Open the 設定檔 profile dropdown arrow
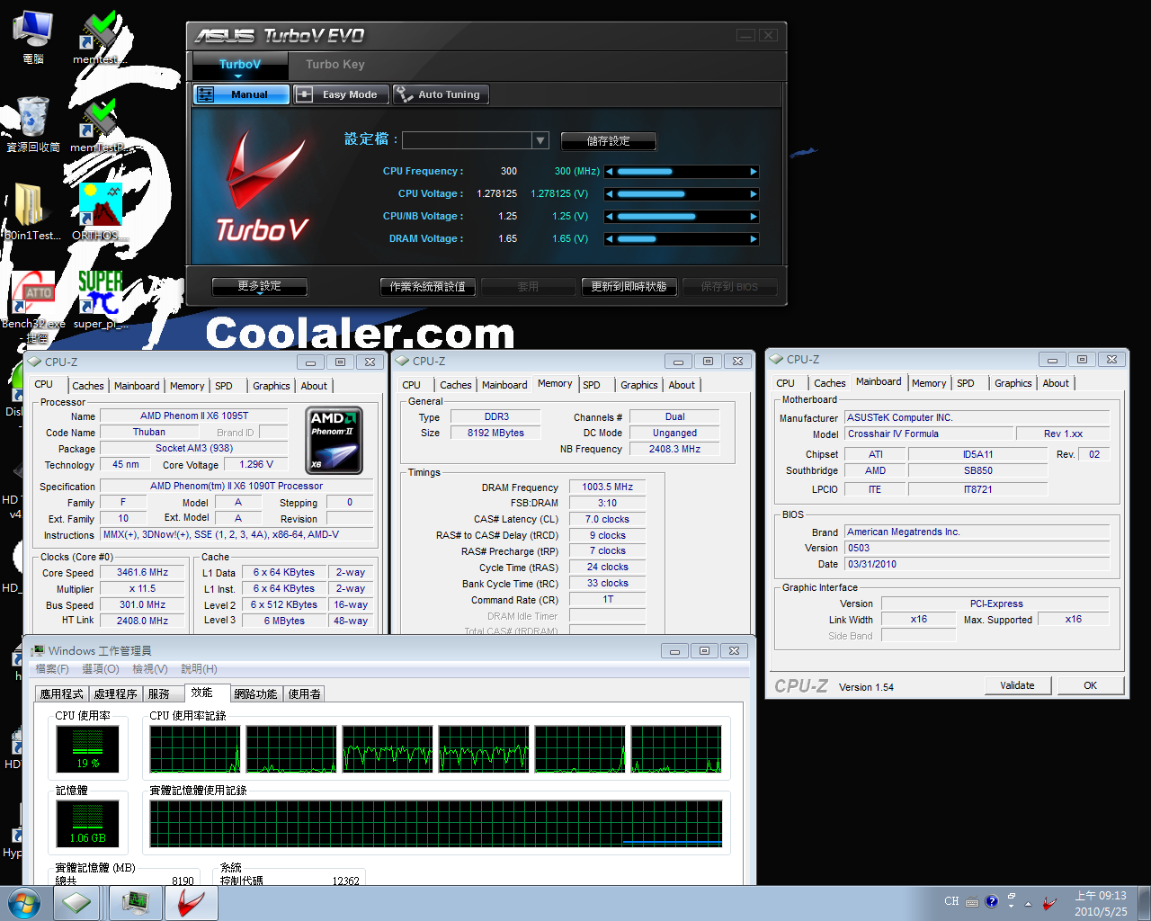This screenshot has height=921, width=1151. (x=540, y=140)
